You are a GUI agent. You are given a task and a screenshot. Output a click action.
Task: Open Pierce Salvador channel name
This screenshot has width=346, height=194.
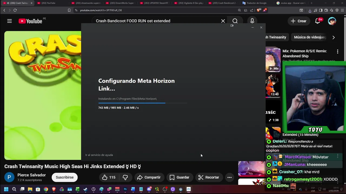(32, 175)
